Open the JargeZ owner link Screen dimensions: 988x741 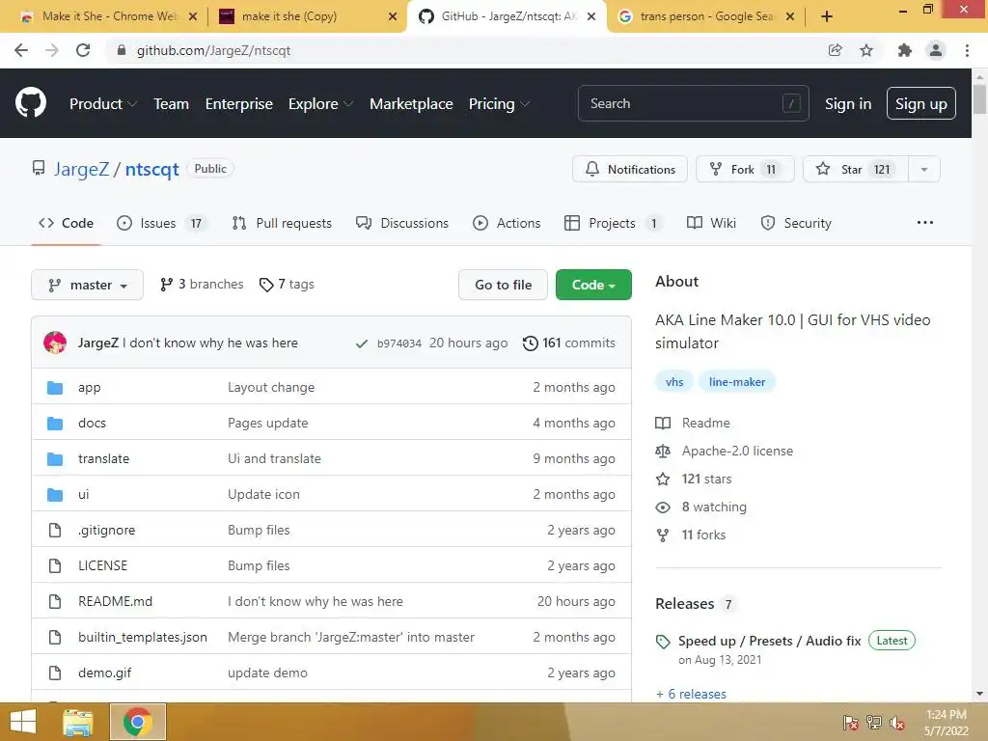click(x=81, y=169)
